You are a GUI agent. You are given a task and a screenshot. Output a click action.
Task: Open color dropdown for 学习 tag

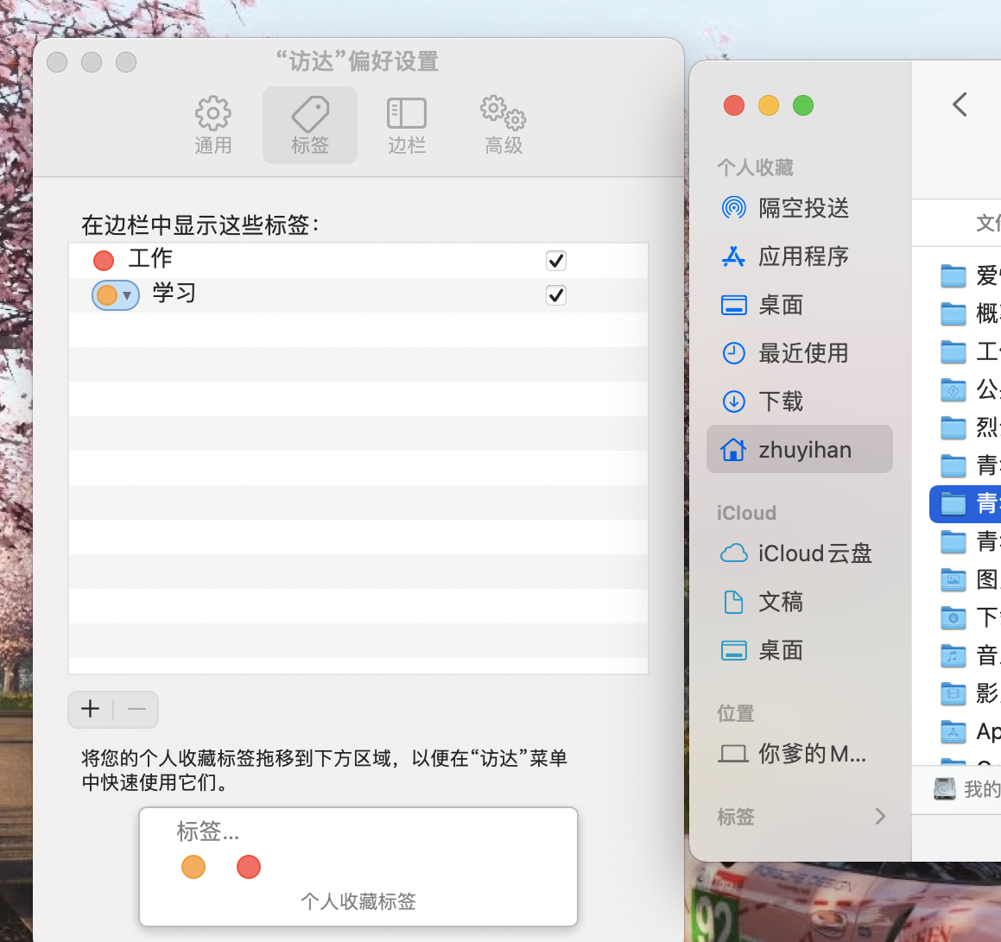[x=116, y=295]
